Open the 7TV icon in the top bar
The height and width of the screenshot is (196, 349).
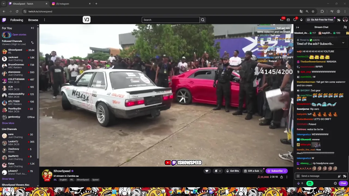339,20
